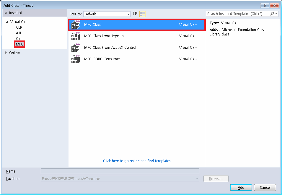This screenshot has width=282, height=195.
Task: Select the 'MFC Class From ActiveX Control' text
Action: (110, 48)
